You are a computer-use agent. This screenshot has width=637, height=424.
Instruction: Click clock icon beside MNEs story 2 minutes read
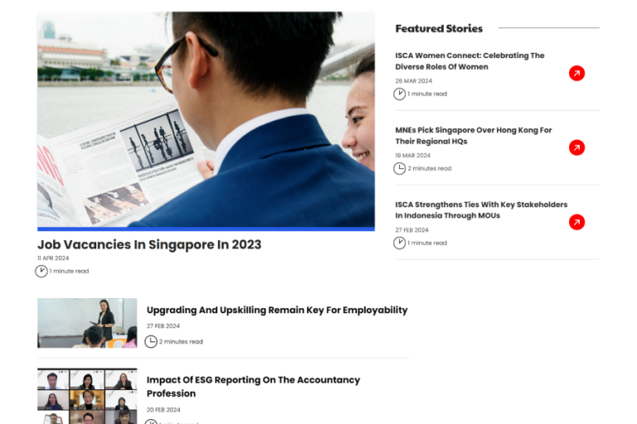click(399, 168)
